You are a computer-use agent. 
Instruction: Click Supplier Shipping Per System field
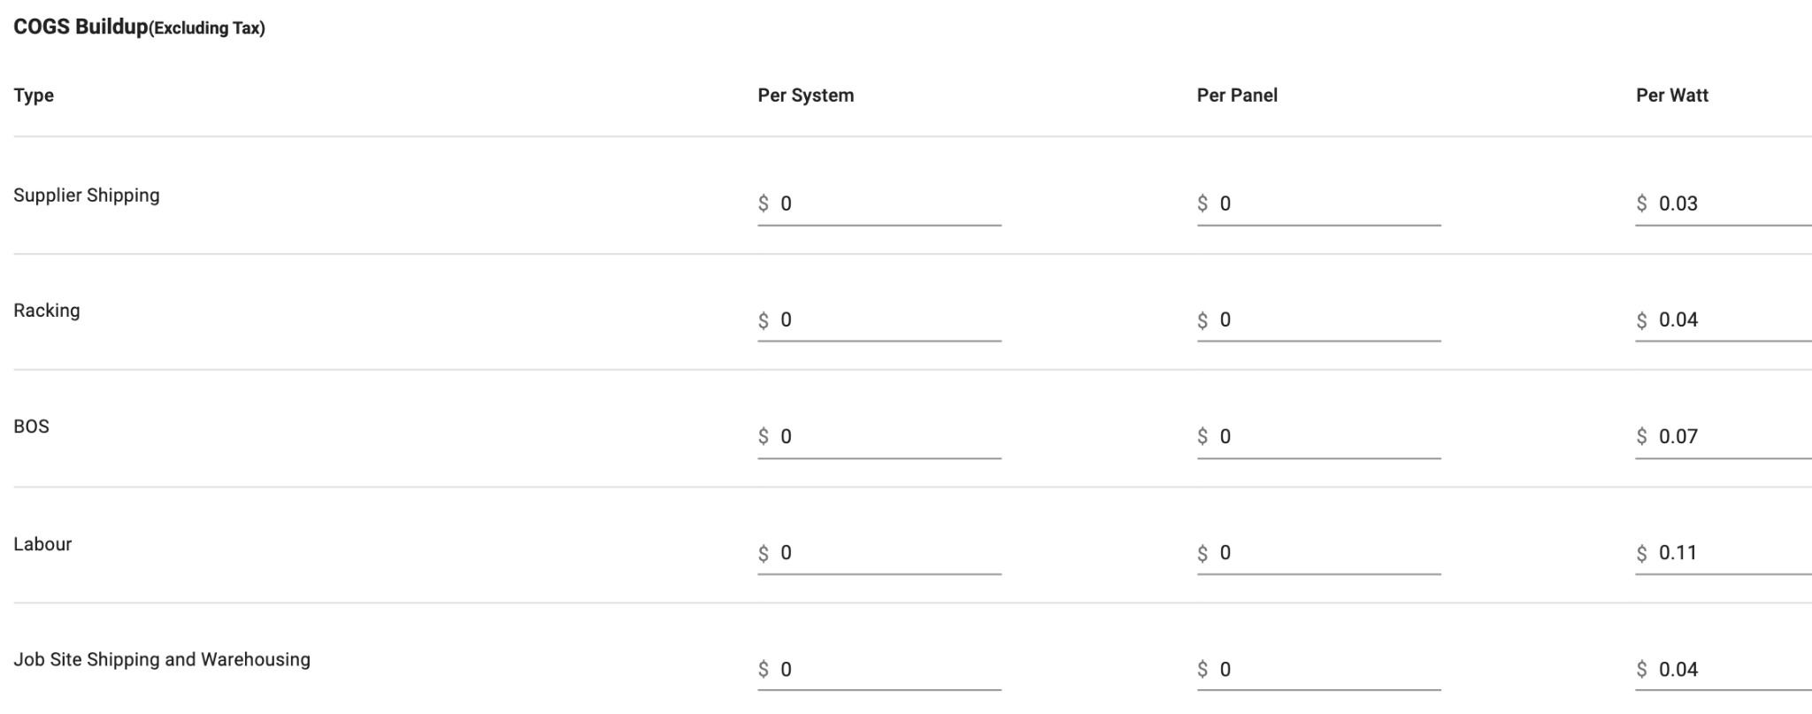pos(879,203)
